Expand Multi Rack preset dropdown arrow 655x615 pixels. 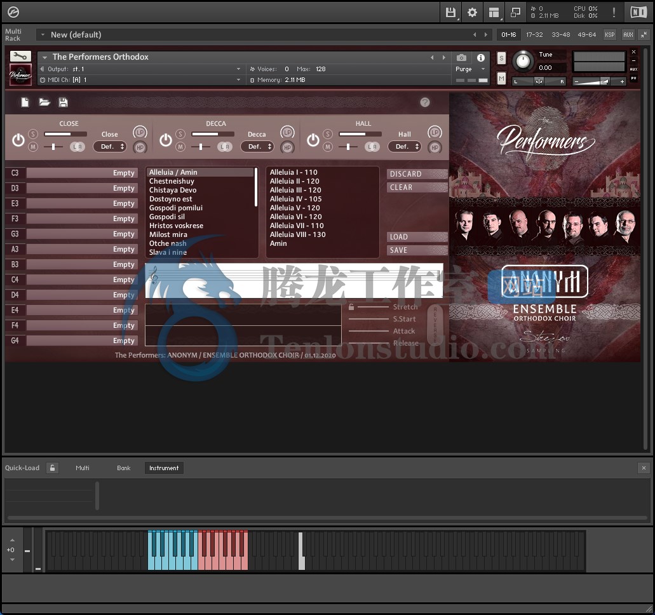tap(43, 35)
